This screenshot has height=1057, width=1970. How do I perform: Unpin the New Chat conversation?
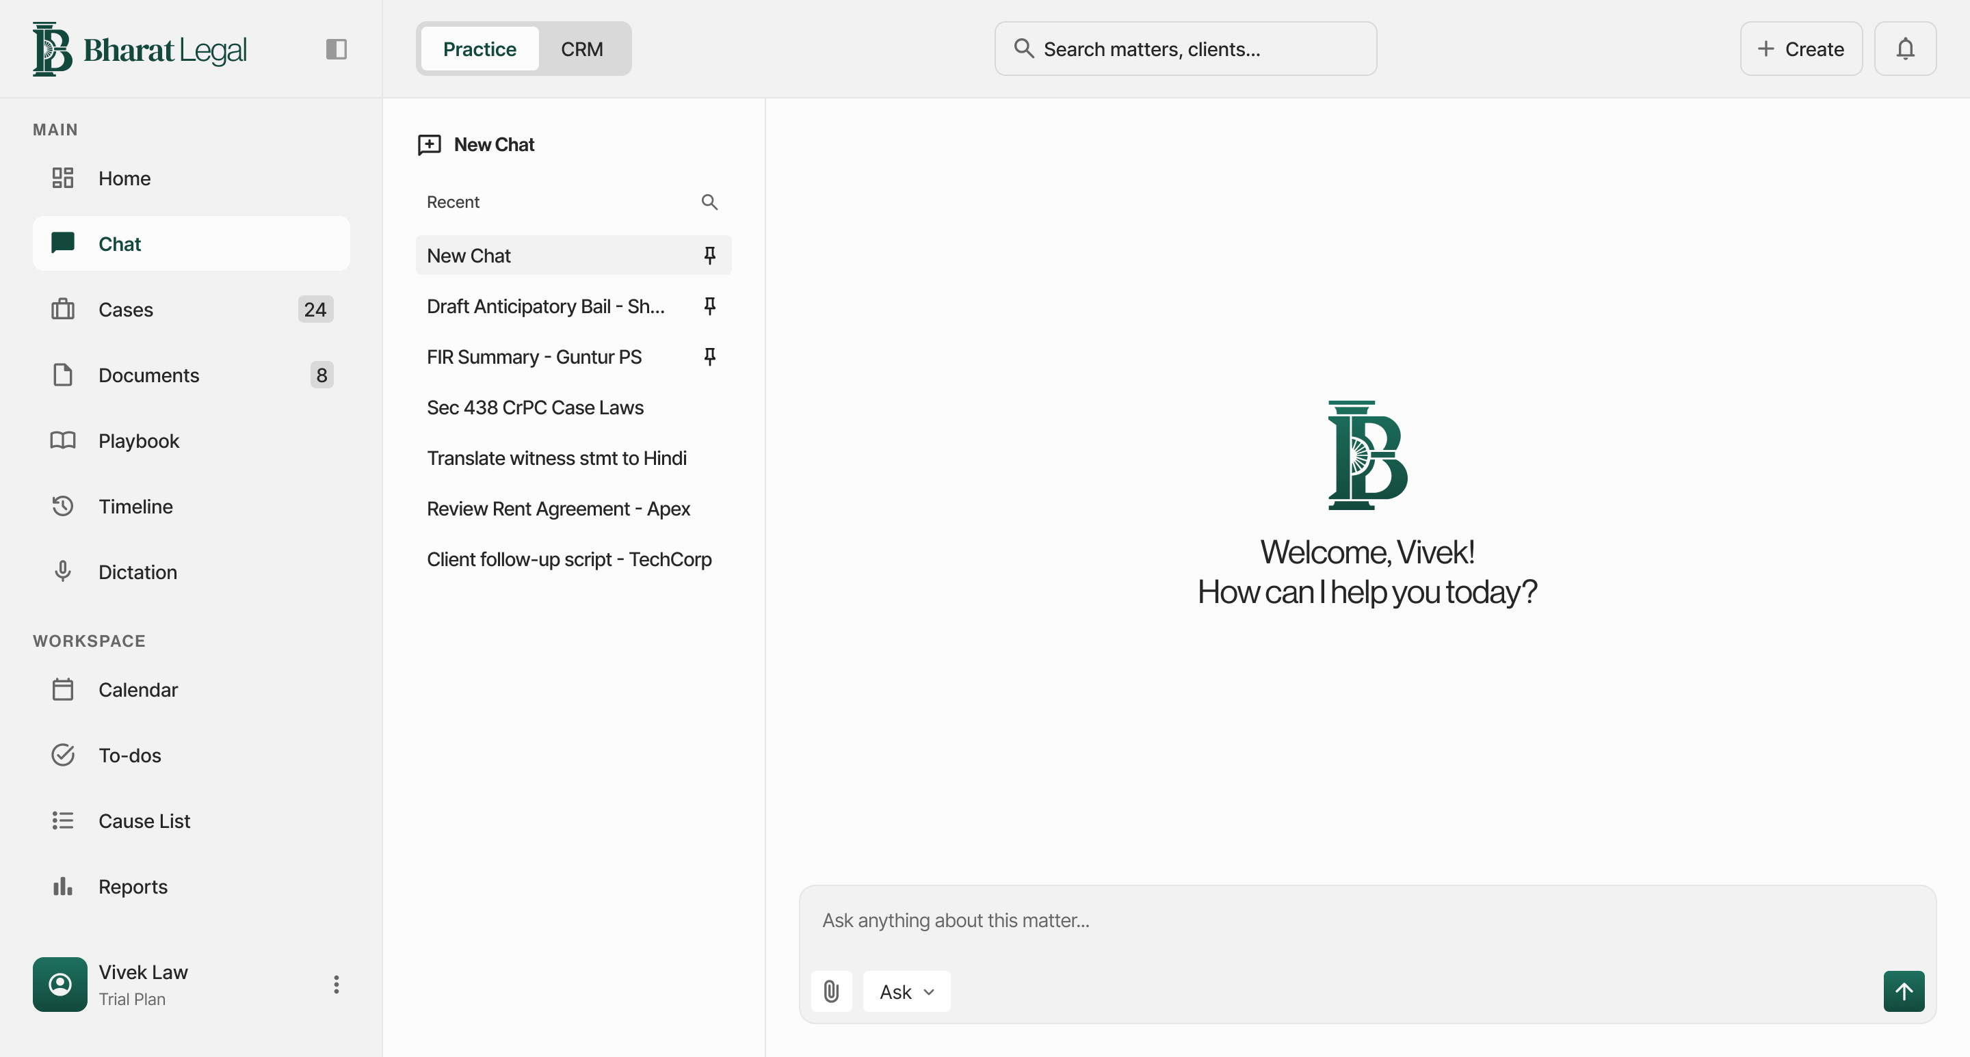coord(710,255)
